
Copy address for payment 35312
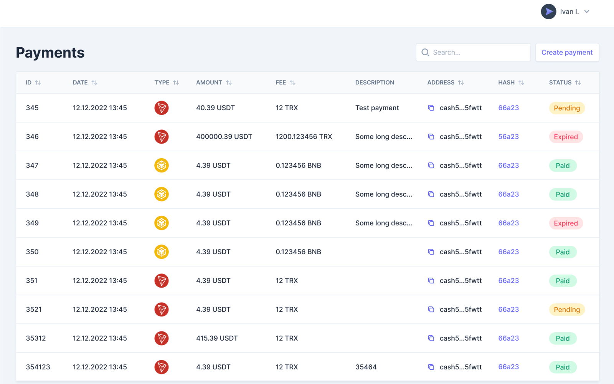[431, 338]
